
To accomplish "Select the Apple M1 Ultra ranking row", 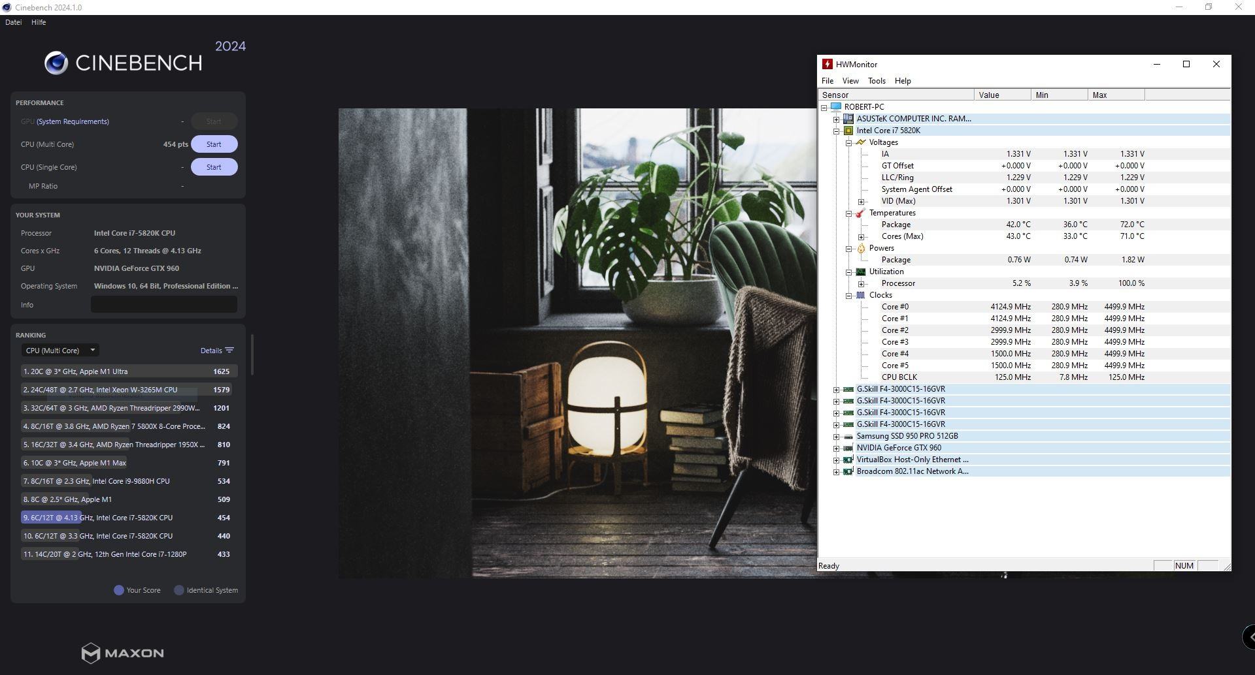I will (x=129, y=371).
